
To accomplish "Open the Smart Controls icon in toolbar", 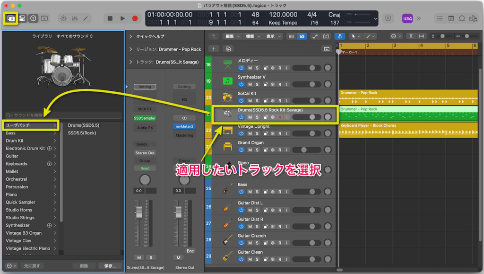I will click(63, 18).
